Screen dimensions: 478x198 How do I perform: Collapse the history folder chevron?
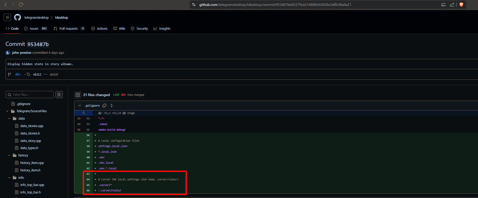click(9, 155)
